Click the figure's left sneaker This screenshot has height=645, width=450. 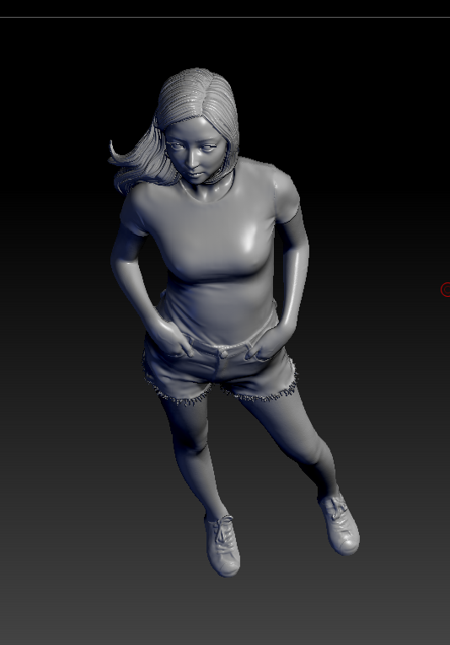tap(340, 524)
